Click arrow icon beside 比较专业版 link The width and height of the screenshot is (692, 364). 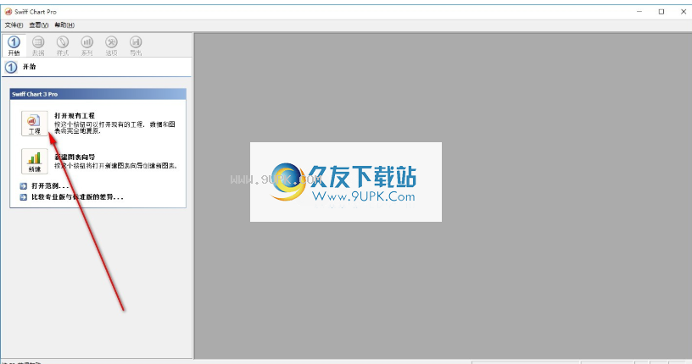[24, 197]
